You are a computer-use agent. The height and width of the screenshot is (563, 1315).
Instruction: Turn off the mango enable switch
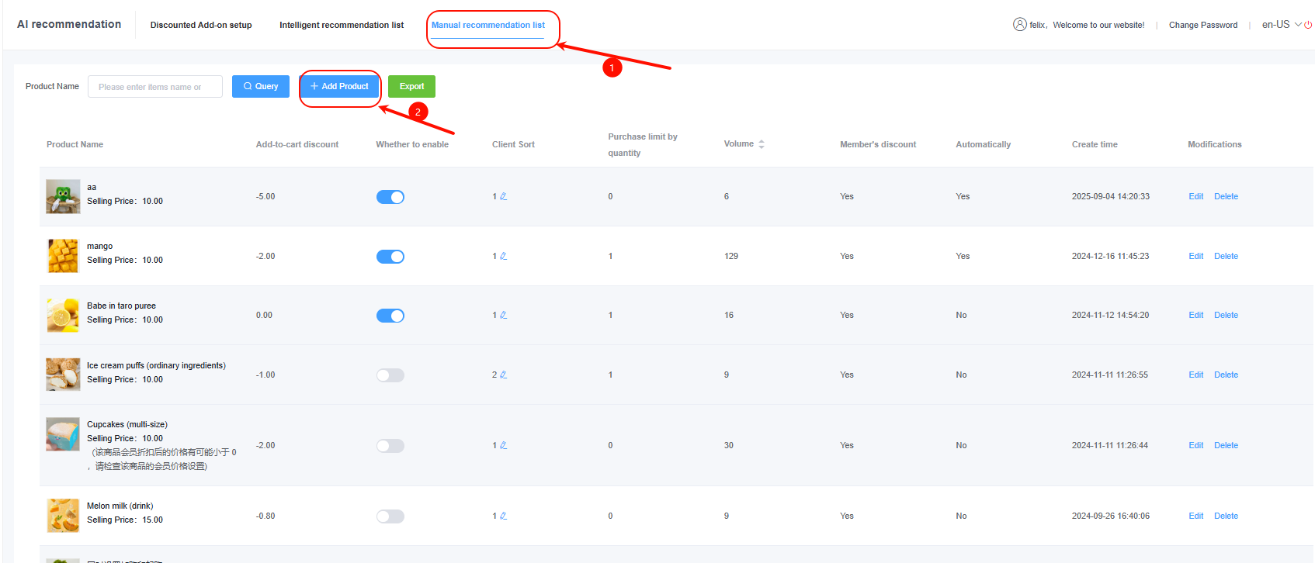(390, 257)
